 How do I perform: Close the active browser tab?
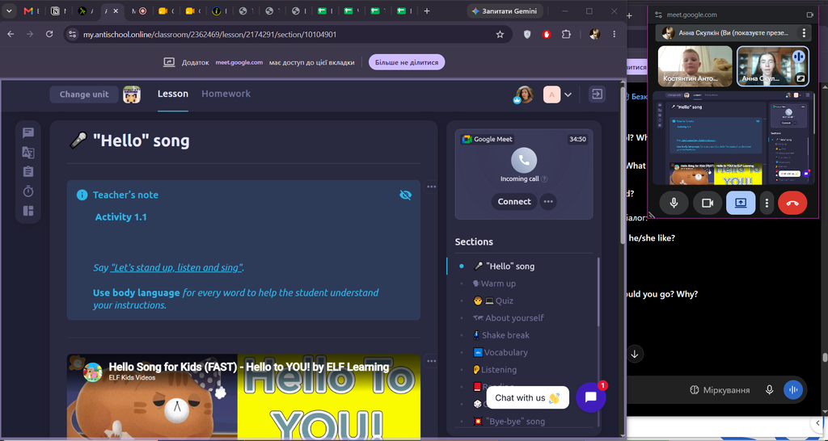click(x=116, y=11)
